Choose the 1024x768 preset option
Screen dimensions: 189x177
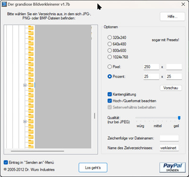click(x=110, y=57)
